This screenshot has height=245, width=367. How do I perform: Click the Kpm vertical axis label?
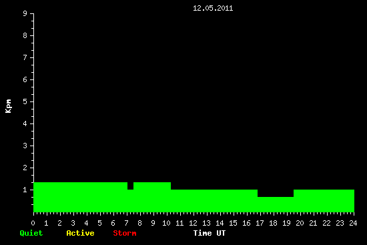[8, 106]
